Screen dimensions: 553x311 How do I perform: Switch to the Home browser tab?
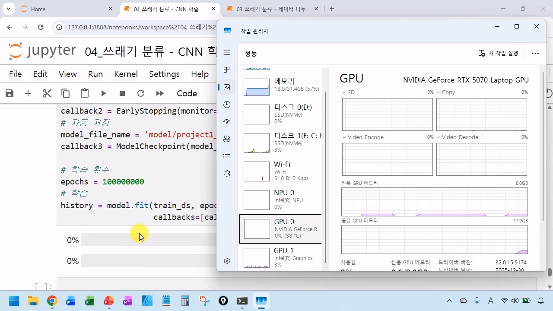38,9
